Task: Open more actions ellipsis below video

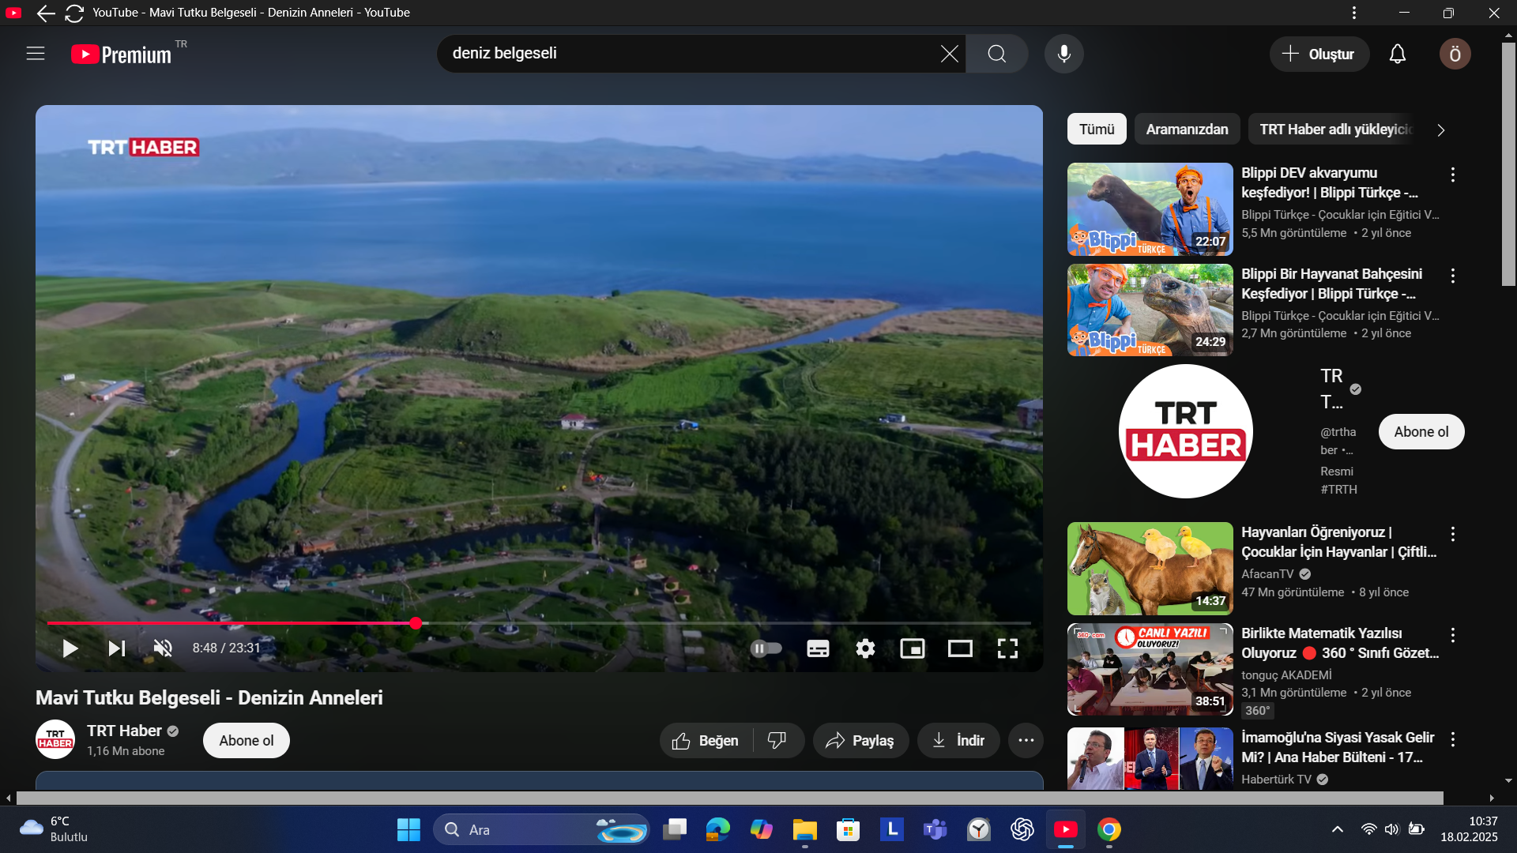Action: (1026, 740)
